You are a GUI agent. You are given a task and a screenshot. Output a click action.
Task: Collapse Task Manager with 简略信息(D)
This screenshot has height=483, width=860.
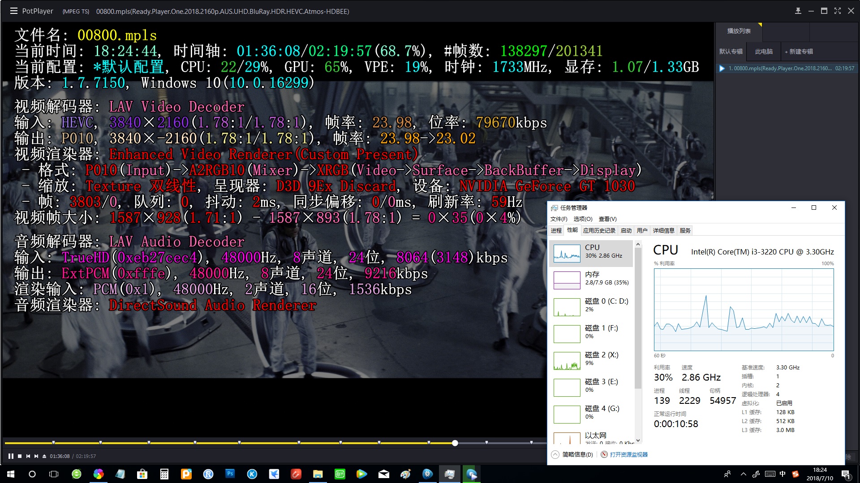pos(572,455)
